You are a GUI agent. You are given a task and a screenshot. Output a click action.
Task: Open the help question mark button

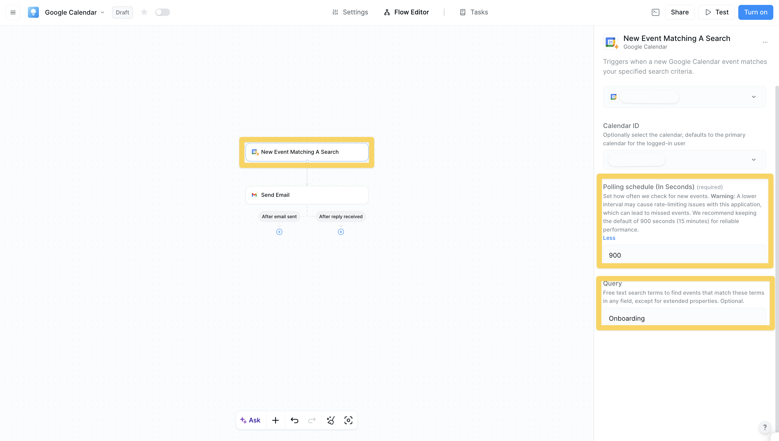(x=765, y=427)
